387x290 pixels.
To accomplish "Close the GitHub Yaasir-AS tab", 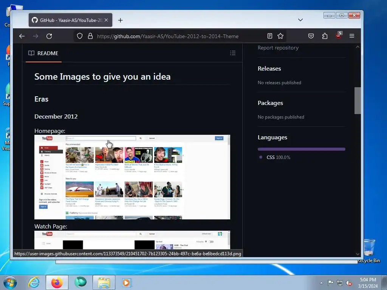I will 106,20.
